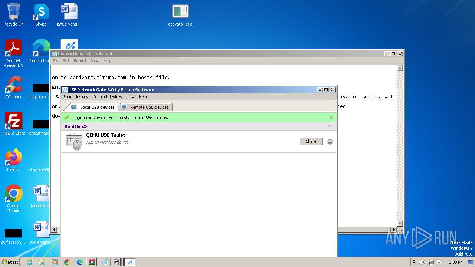Click the QEMU USB Tablet device icon
475x267 pixels.
point(74,142)
